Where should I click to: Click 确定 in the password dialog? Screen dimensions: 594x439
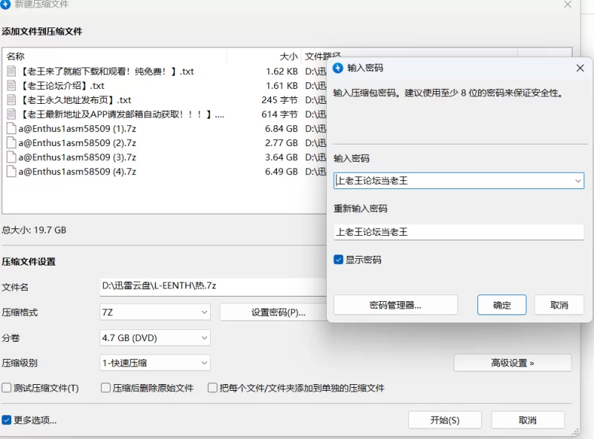pyautogui.click(x=502, y=305)
